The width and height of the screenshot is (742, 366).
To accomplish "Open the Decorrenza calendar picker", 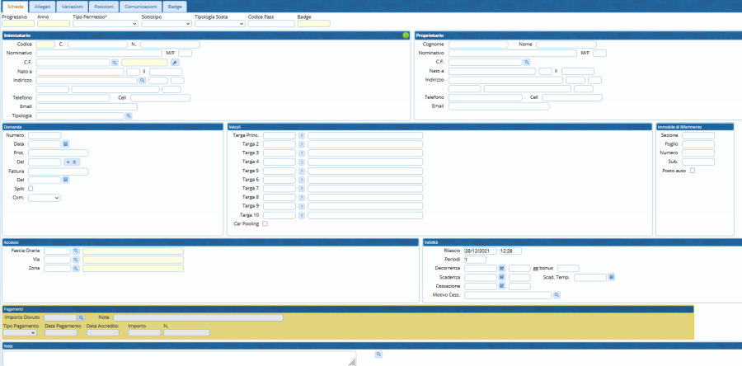I will 501,268.
